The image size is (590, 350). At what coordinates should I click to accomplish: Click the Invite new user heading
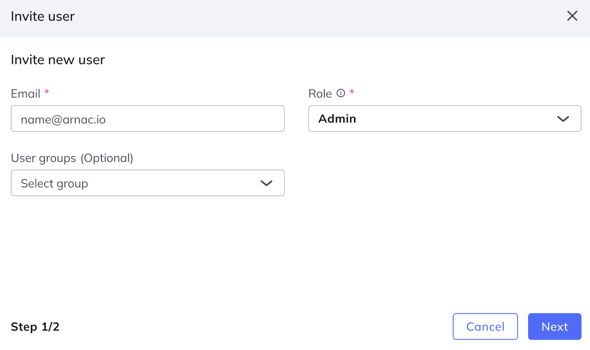coord(58,60)
